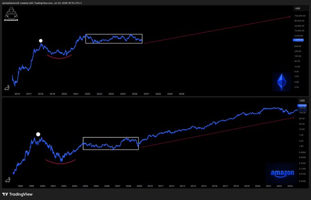The height and width of the screenshot is (200, 311).
Task: Click the Ethereum diamond logo
Action: click(282, 81)
